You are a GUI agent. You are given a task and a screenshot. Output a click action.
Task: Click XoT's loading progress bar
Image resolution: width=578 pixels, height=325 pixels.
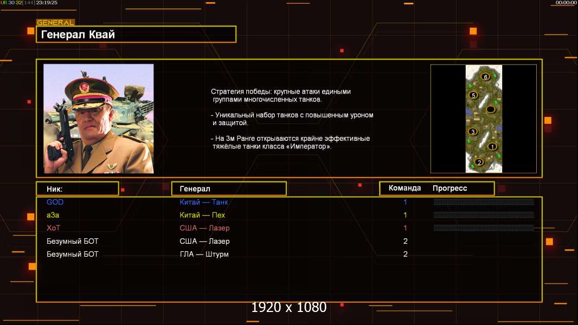click(x=484, y=228)
